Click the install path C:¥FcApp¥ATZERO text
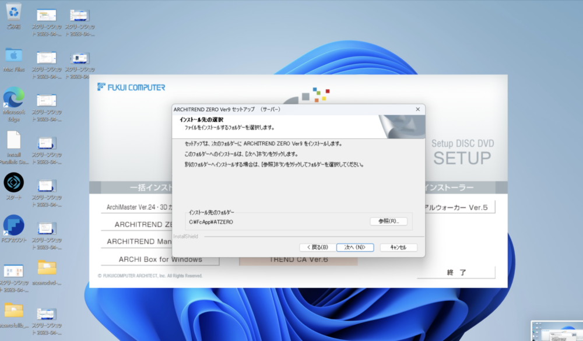 tap(211, 222)
